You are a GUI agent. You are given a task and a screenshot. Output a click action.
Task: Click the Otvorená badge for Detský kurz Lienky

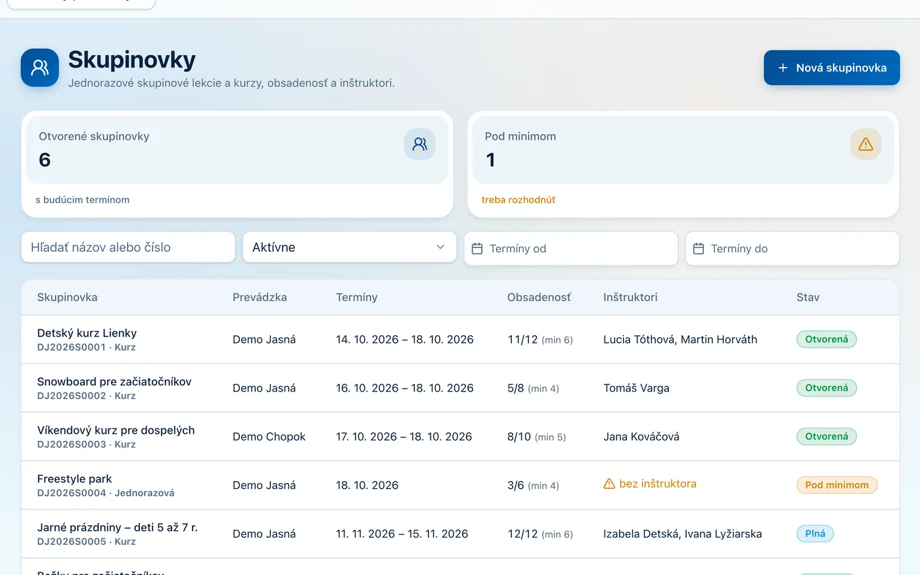(827, 339)
